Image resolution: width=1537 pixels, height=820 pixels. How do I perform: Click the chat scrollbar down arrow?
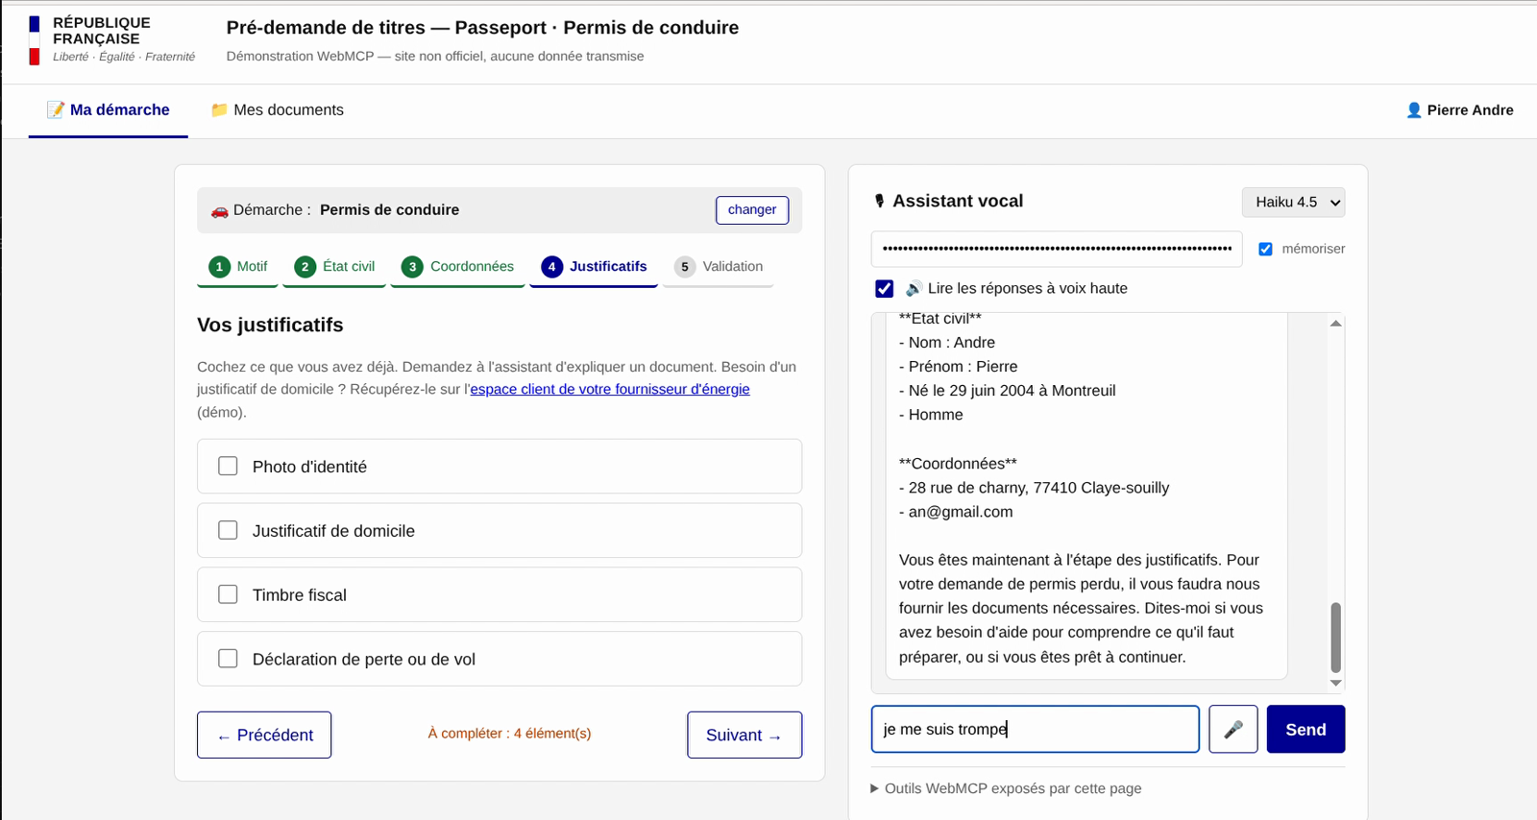coord(1335,683)
